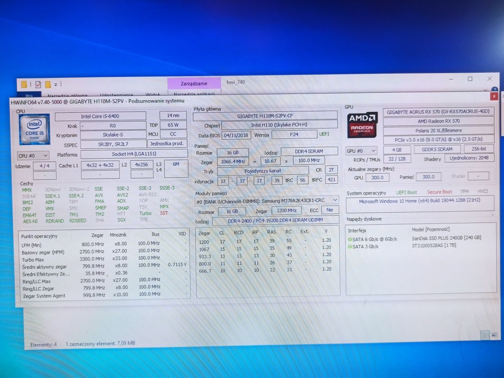The height and width of the screenshot is (378, 504).
Task: Click green status icon beside SATA 6 Gb/s
Action: pos(350,239)
